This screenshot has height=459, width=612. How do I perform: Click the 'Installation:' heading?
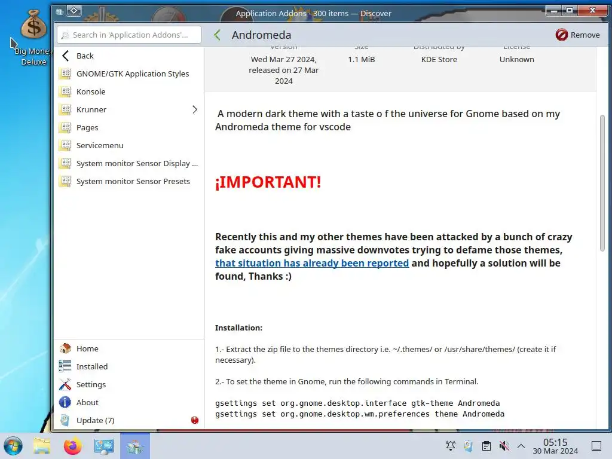[238, 328]
